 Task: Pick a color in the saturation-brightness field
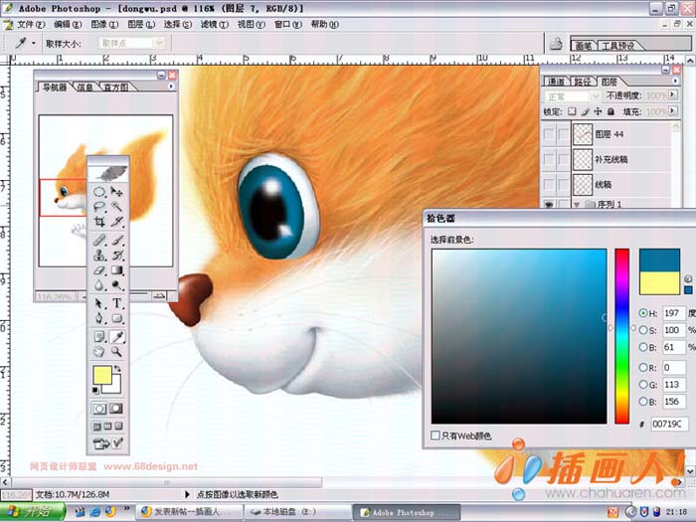click(x=519, y=336)
